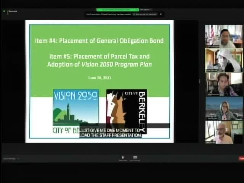Open the Live Transcript closed caption button
This screenshot has width=244, height=183.
click(135, 158)
